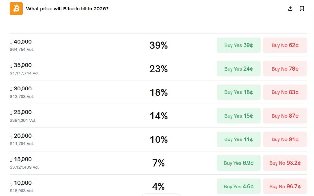Image resolution: width=314 pixels, height=196 pixels.
Task: Buy Yes at 24¢ for 35,000
Action: [x=238, y=69]
